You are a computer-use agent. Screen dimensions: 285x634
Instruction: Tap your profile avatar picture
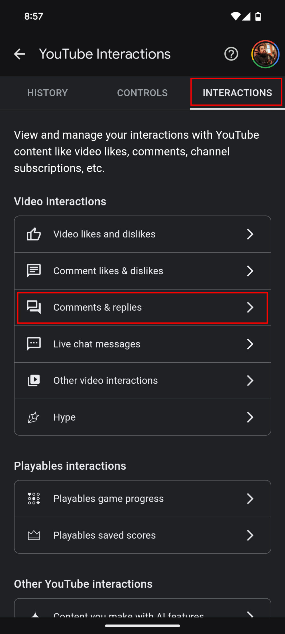pos(265,54)
